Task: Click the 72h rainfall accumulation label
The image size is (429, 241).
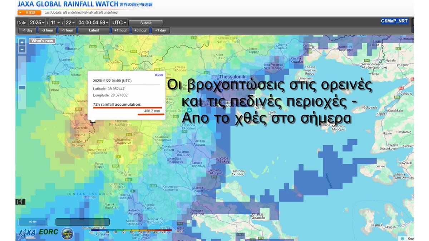Action: [117, 104]
